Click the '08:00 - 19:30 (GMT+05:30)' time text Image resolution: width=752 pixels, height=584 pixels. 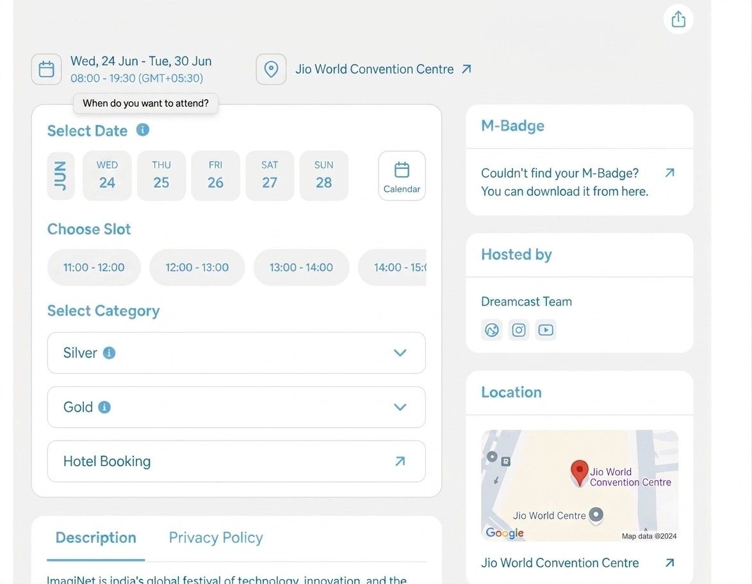(136, 78)
